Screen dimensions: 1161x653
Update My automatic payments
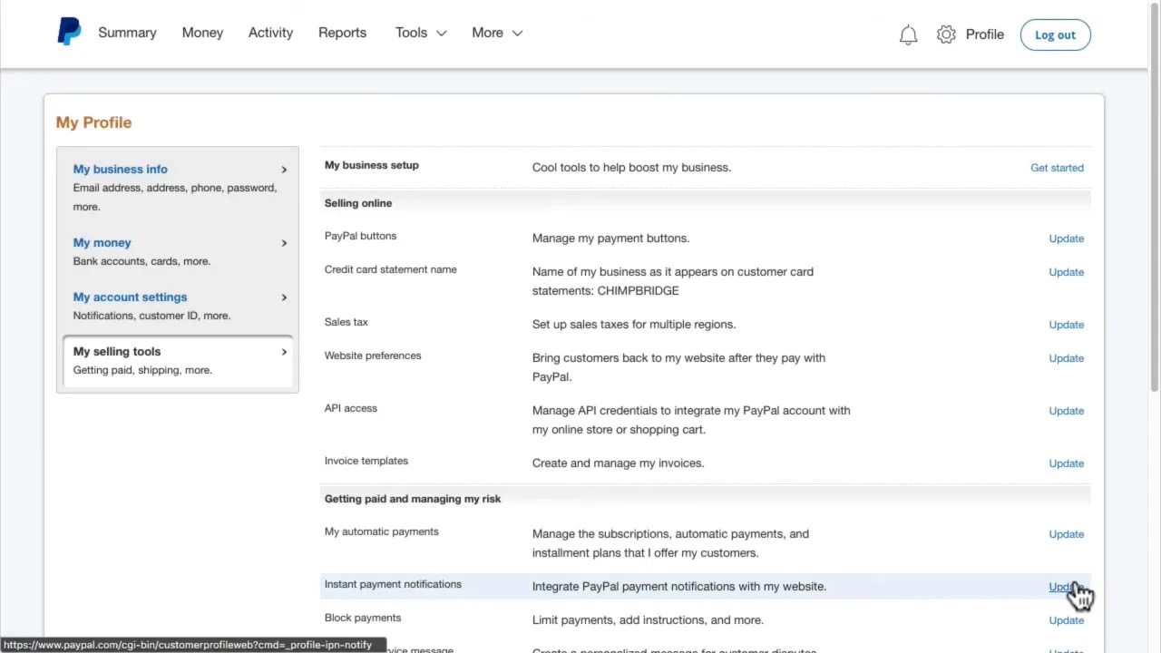[x=1066, y=534]
